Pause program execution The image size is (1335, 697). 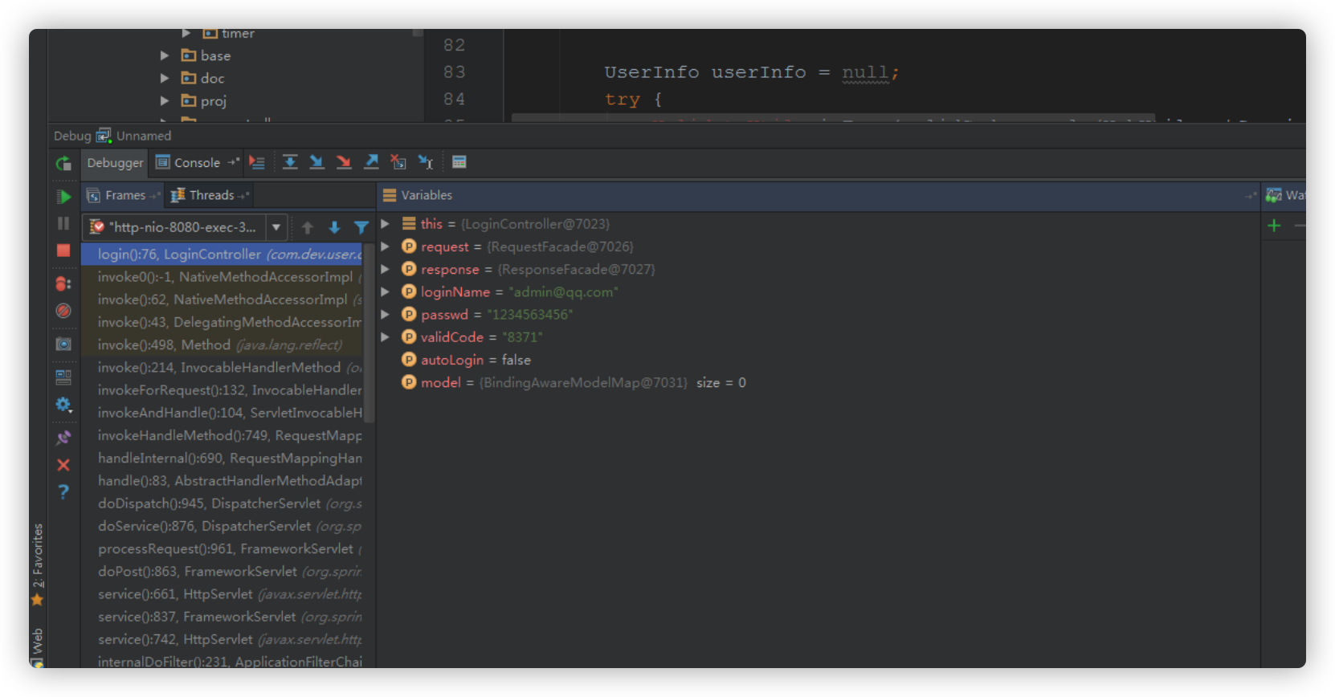(x=63, y=223)
